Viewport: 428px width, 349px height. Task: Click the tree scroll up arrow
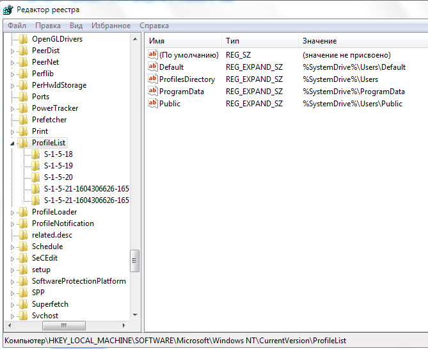(135, 39)
